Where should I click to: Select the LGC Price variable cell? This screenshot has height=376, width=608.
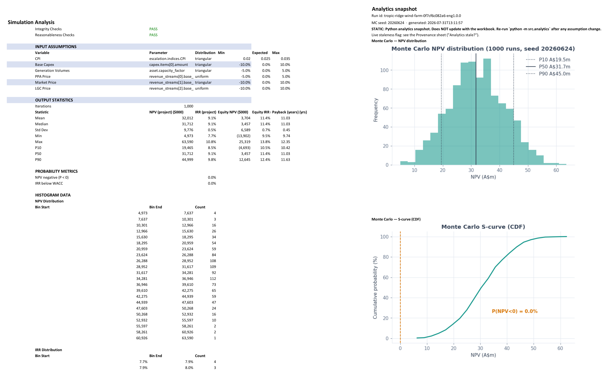[x=43, y=88]
